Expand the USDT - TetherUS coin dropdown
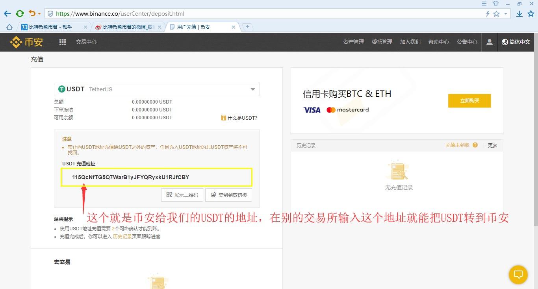The image size is (538, 289). (x=157, y=89)
